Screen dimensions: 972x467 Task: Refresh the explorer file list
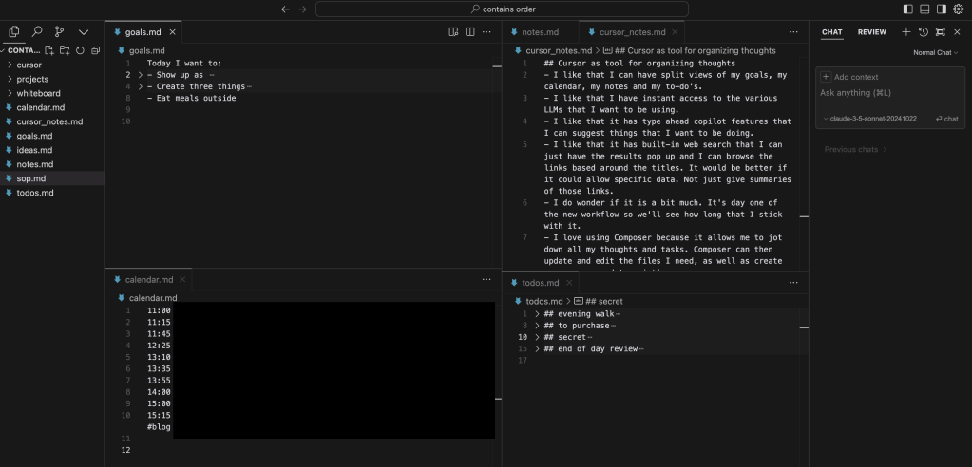click(x=80, y=49)
